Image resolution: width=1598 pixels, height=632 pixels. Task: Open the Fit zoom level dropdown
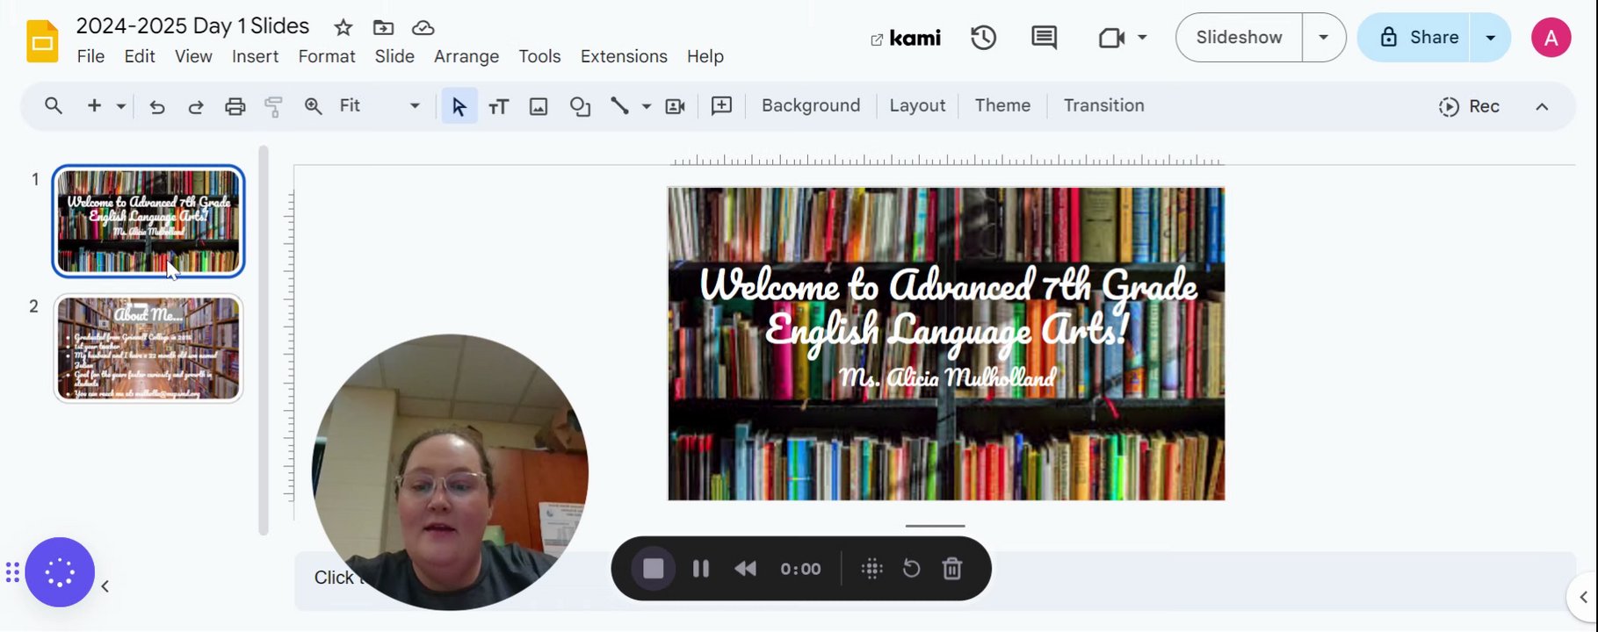tap(380, 106)
